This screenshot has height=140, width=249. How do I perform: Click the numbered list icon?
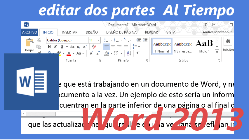coord(116,40)
